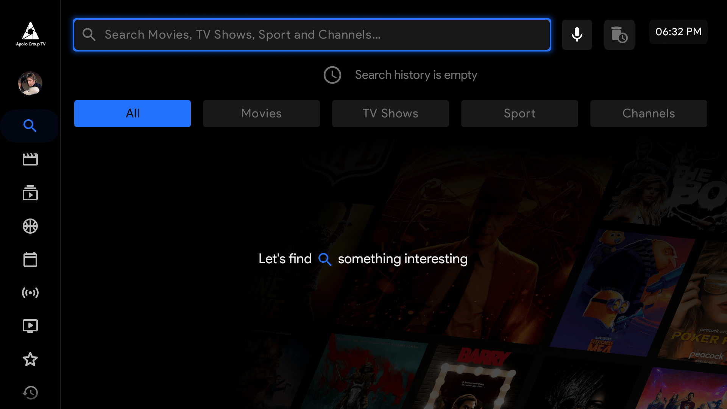The width and height of the screenshot is (727, 409).
Task: Switch to the Movies filter tab
Action: 261,114
